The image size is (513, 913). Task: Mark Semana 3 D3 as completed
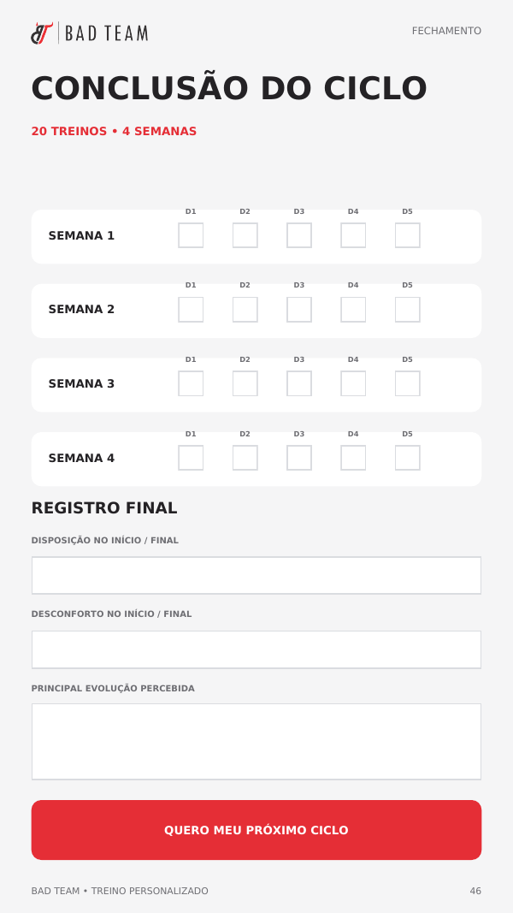(299, 383)
